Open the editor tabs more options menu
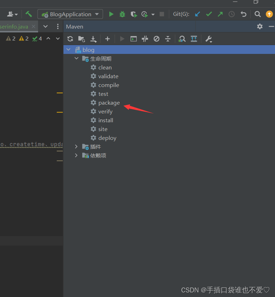Image resolution: width=275 pixels, height=297 pixels. point(58,26)
